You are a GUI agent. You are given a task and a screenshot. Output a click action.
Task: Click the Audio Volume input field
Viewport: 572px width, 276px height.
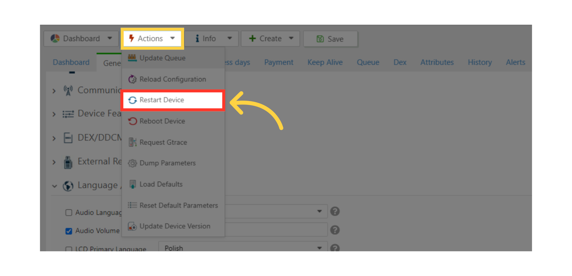click(x=276, y=230)
